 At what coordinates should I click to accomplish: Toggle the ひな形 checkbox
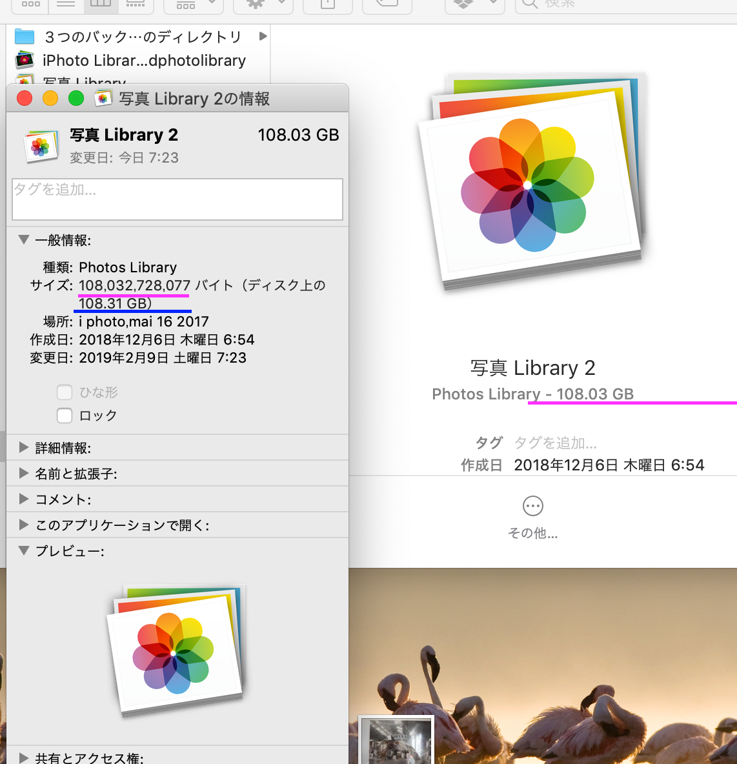[x=65, y=392]
